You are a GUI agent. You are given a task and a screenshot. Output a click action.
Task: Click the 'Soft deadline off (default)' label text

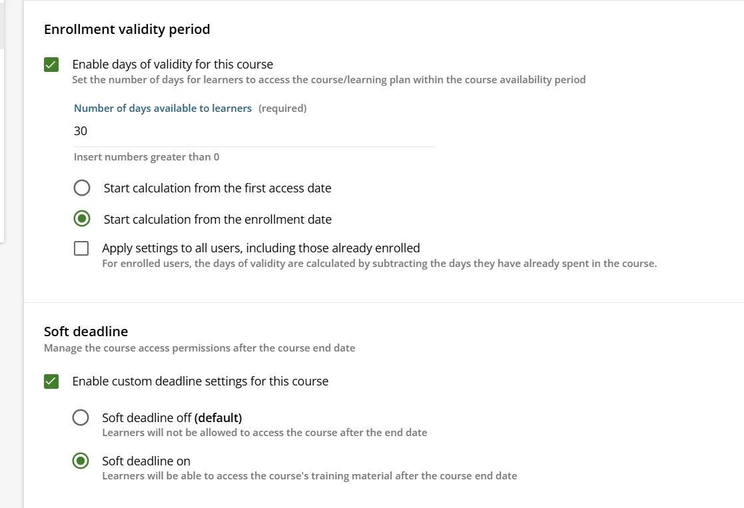172,418
